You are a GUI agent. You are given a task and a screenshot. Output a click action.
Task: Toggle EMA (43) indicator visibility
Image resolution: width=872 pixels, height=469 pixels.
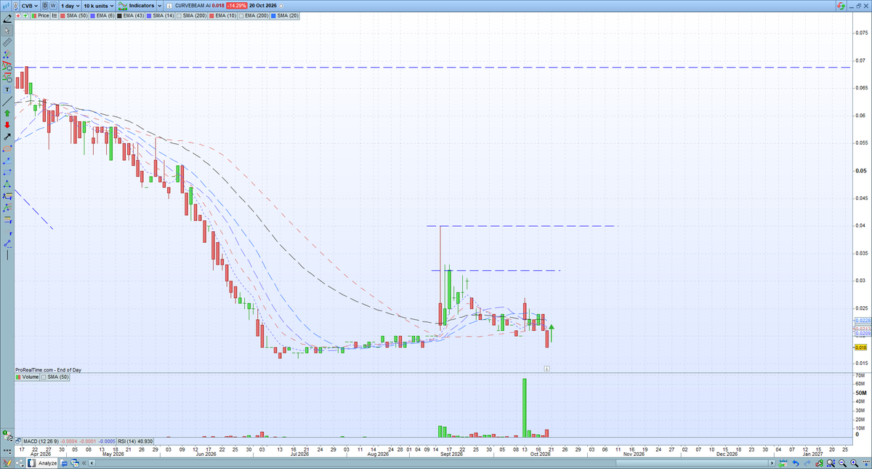pos(130,15)
